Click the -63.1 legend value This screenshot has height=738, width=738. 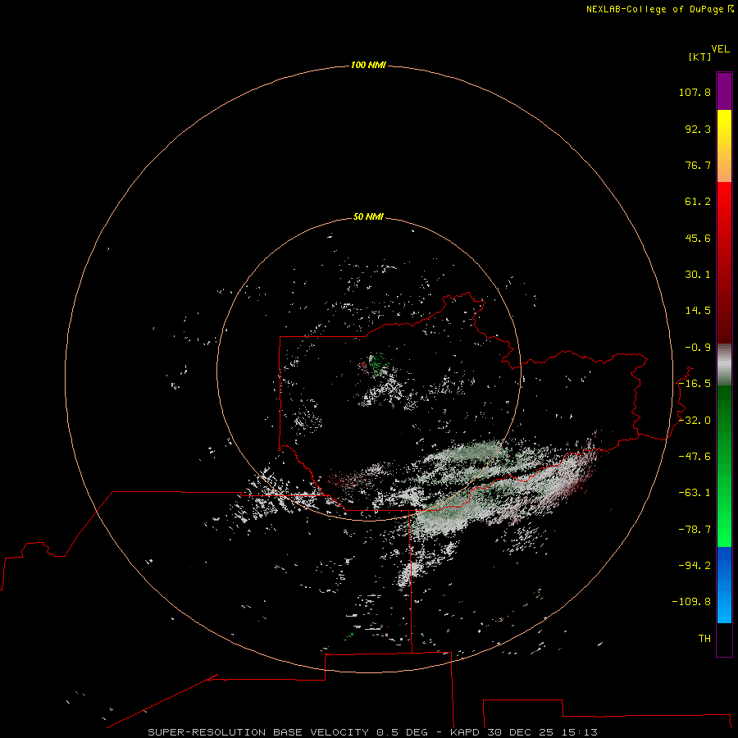pos(695,493)
